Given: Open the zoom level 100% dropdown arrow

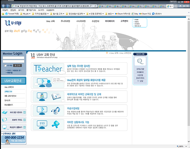Looking at the screenshot, I should 186,146.
